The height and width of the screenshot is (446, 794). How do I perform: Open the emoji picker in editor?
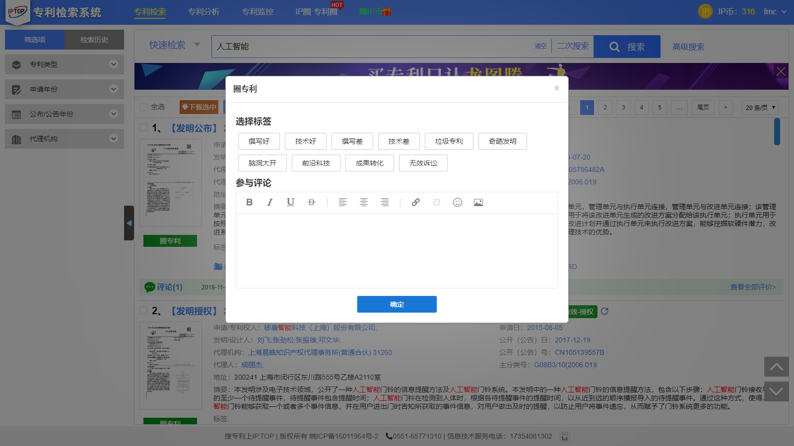(x=458, y=202)
